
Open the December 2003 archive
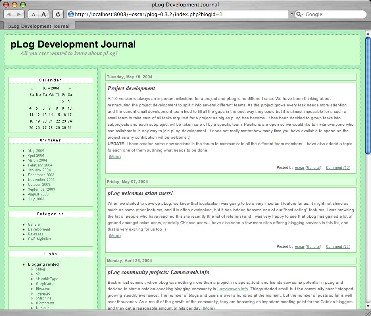[41, 175]
